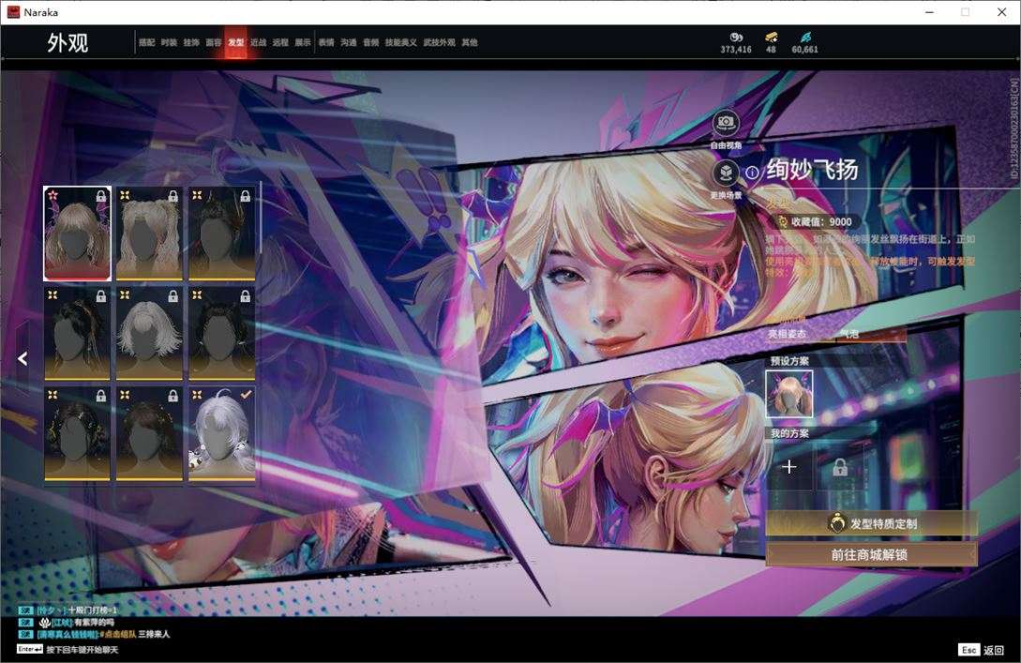Click 前往商城解锁 to unlock in store
The image size is (1021, 663).
871,555
